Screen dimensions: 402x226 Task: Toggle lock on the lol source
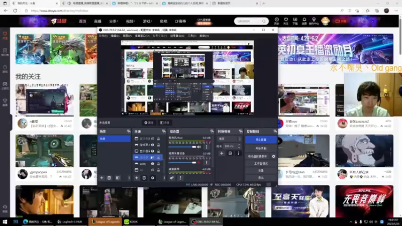pyautogui.click(x=158, y=170)
